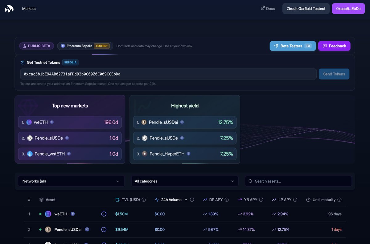Sort by Until maturity column
The height and width of the screenshot is (244, 370).
point(321,200)
